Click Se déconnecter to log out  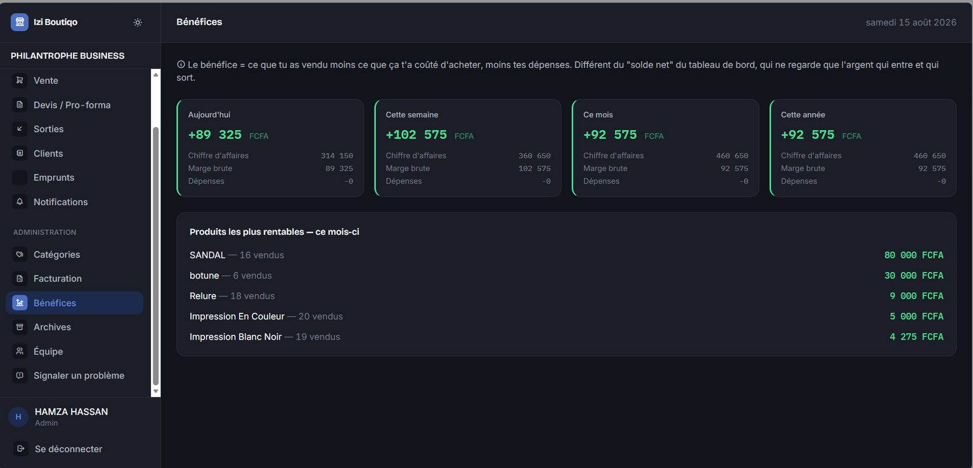[x=69, y=449]
